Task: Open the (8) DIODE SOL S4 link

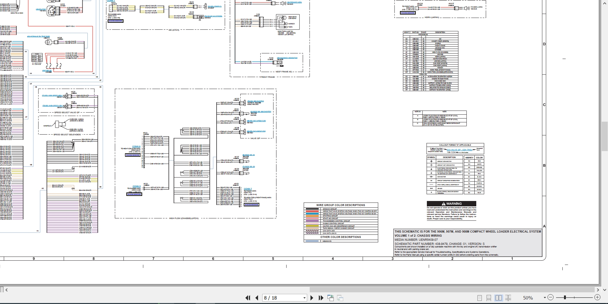Action: click(x=249, y=155)
